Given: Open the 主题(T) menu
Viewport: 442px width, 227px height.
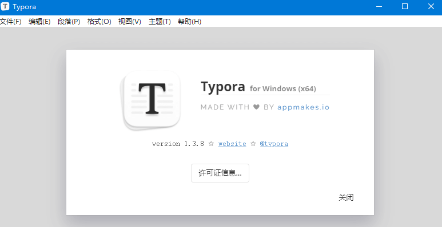Looking at the screenshot, I should tap(160, 22).
